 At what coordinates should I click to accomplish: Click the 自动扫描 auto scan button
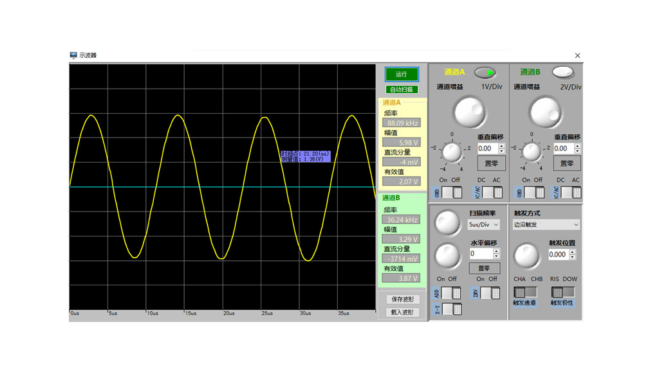point(402,89)
